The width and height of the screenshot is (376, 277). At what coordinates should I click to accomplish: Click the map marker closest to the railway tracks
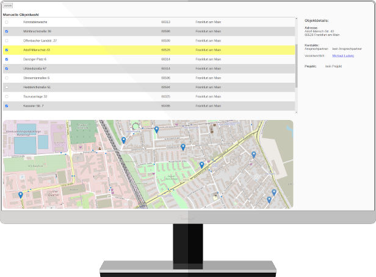(123, 140)
